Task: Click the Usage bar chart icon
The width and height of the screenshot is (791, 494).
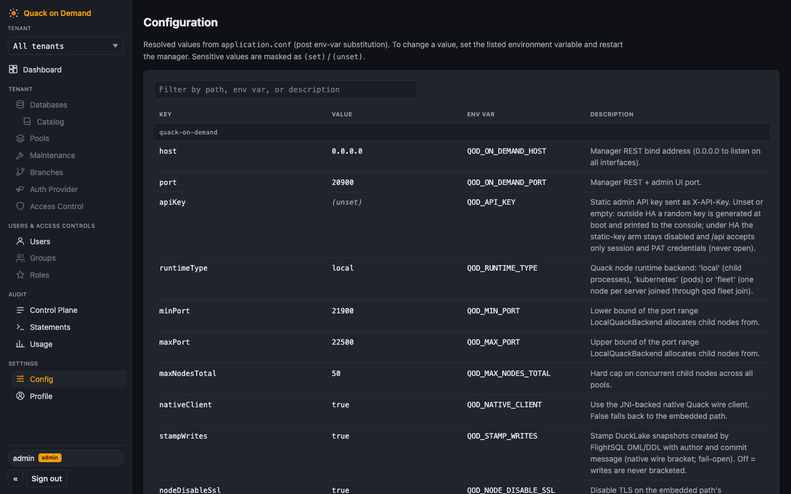Action: click(20, 344)
